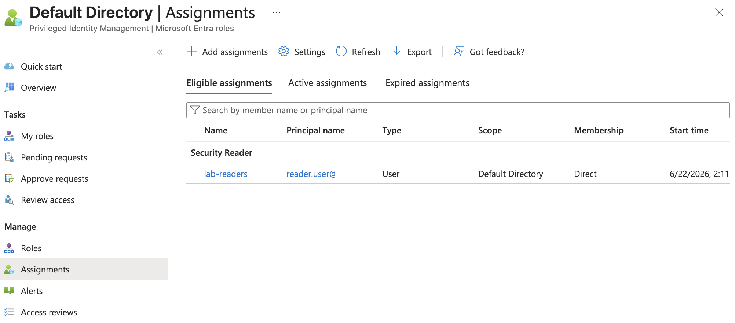Screen dimensions: 735x323
Task: Click the Default Directory header logo
Action: point(14,18)
